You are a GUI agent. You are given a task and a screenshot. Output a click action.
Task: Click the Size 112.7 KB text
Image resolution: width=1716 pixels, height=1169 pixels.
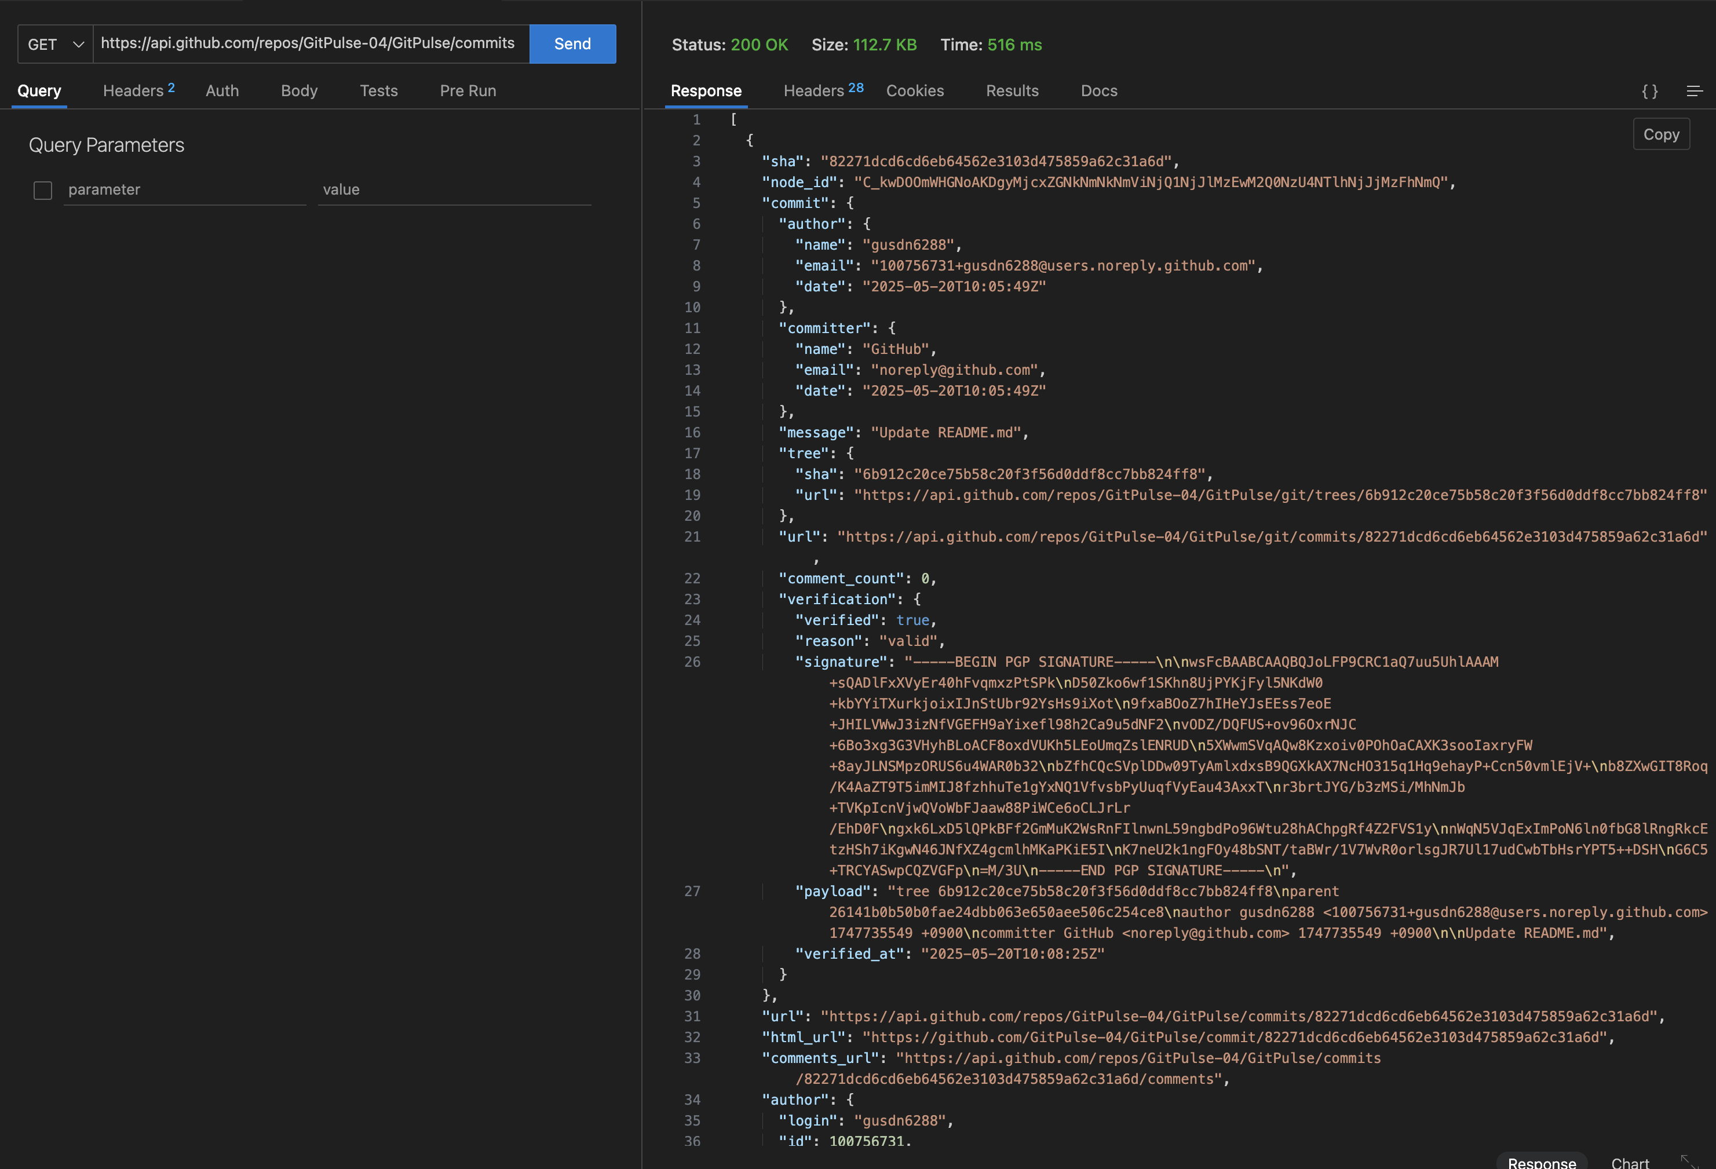[x=864, y=45]
